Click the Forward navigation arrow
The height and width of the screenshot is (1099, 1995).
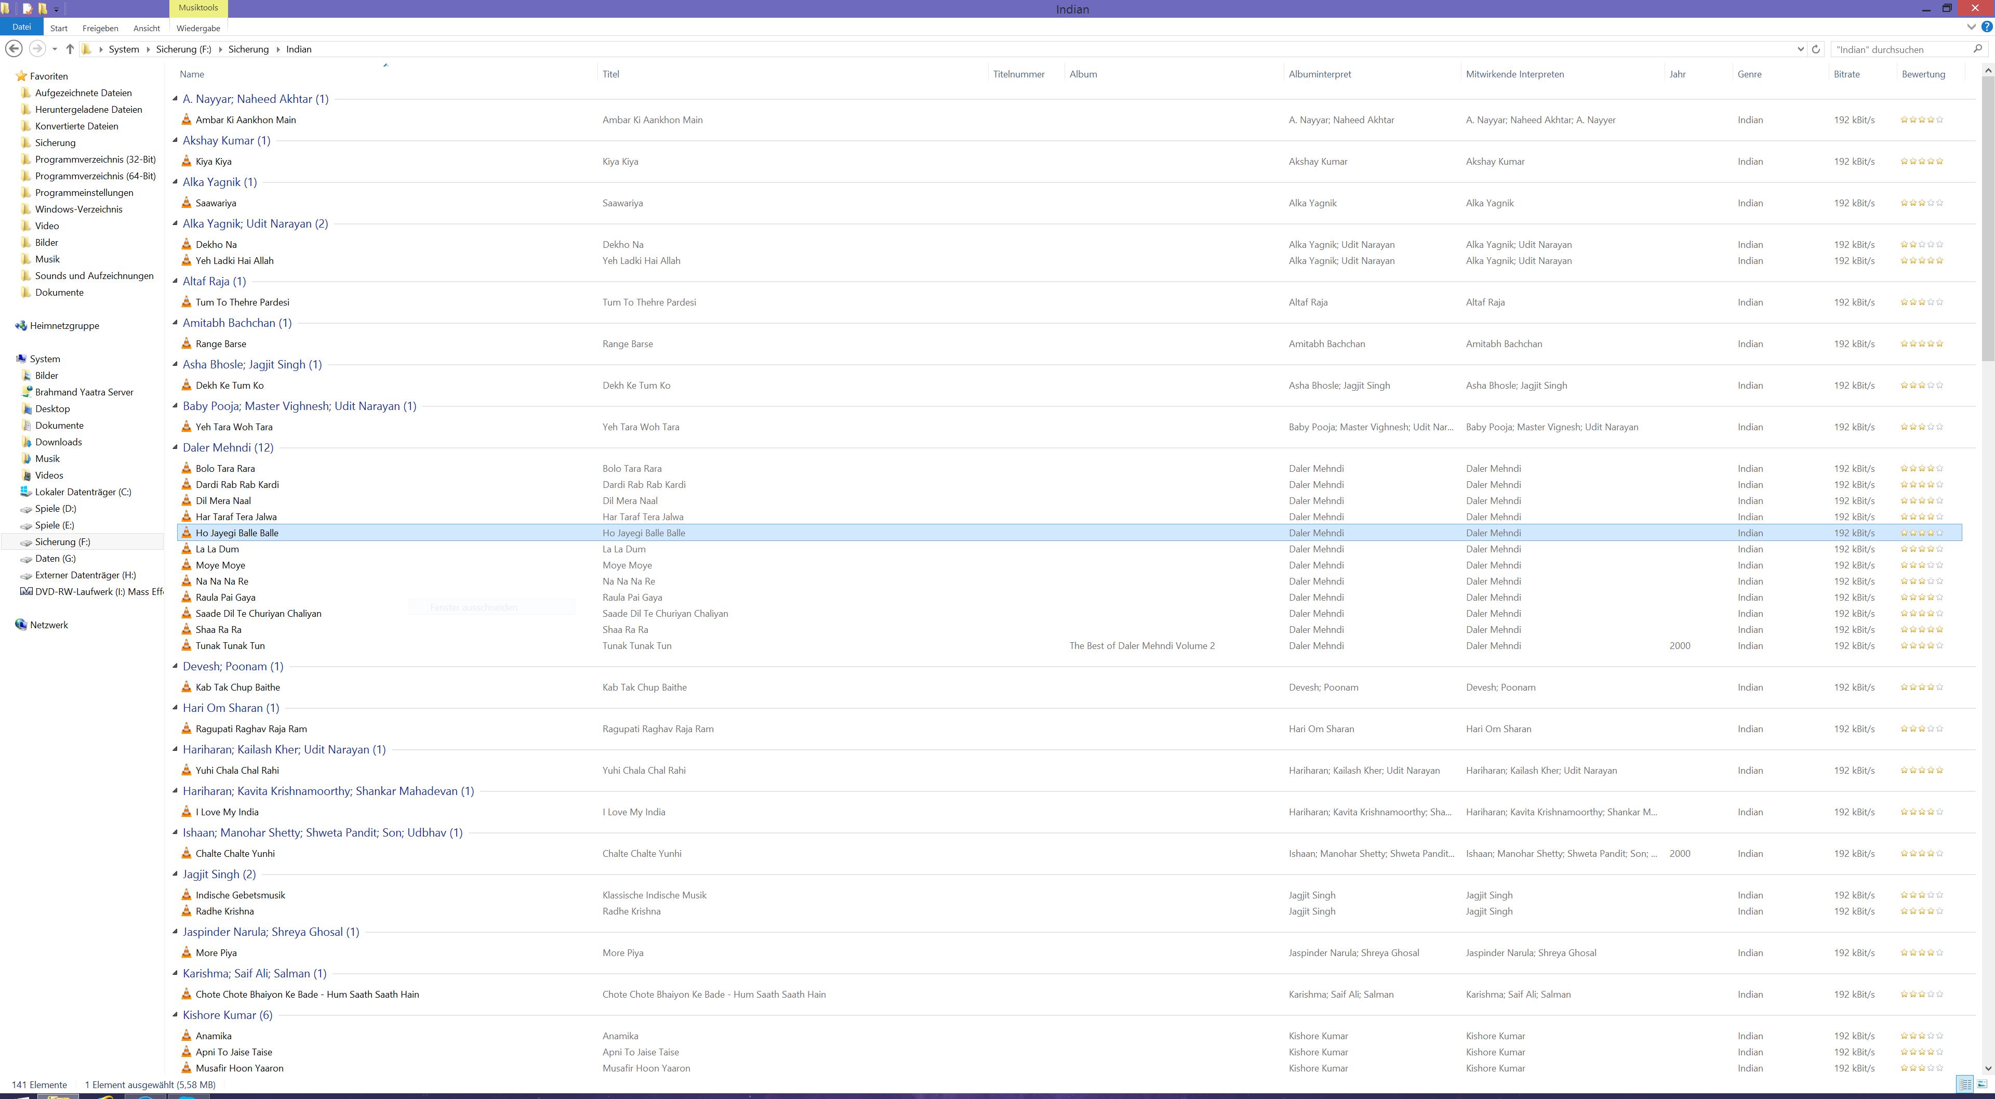tap(36, 49)
